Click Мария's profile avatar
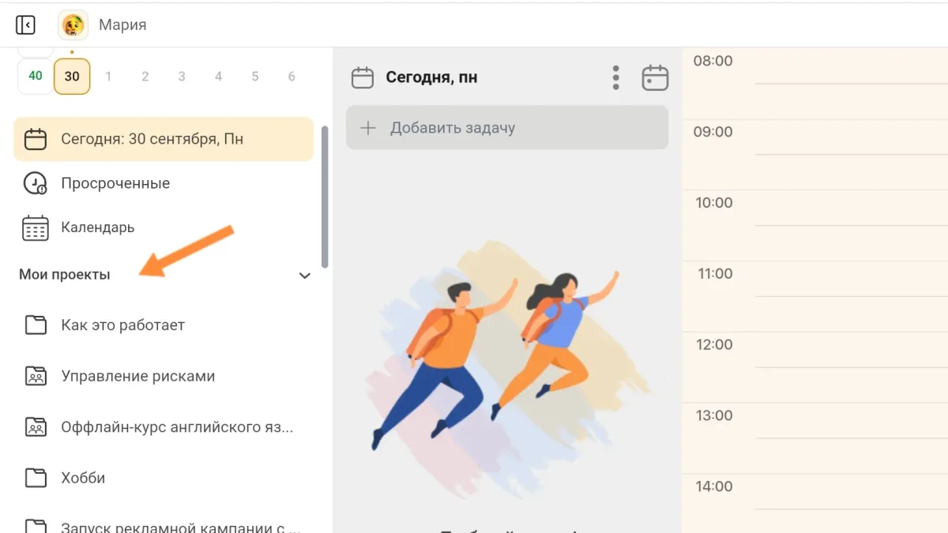 [x=73, y=25]
